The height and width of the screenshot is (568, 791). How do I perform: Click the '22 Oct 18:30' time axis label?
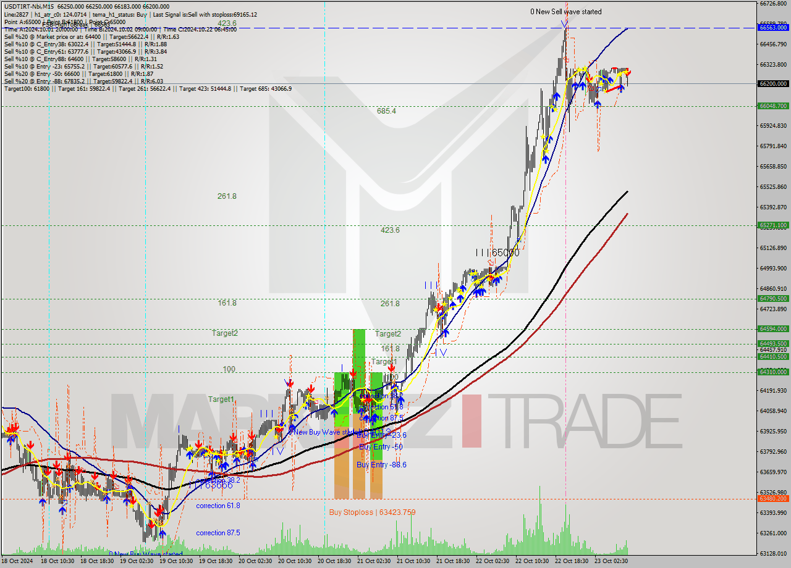[572, 561]
